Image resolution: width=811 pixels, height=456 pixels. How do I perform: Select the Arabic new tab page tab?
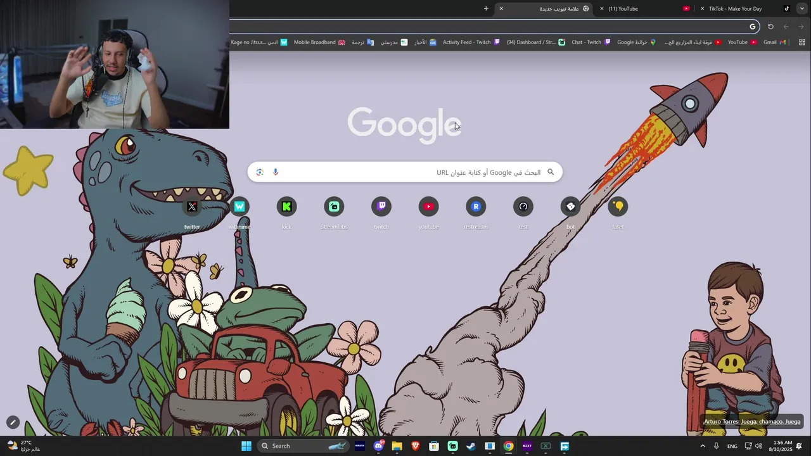click(545, 9)
